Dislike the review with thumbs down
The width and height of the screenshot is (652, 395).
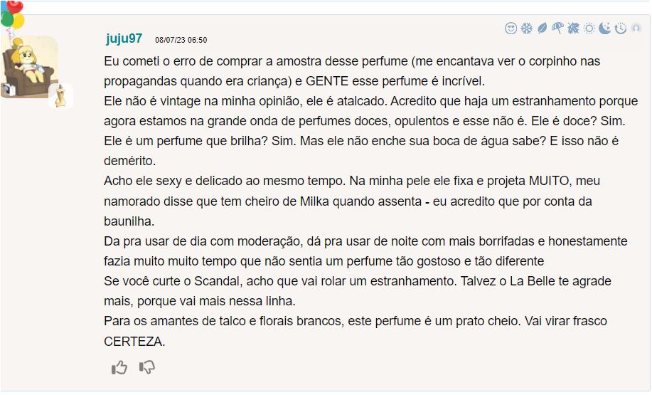click(x=147, y=367)
